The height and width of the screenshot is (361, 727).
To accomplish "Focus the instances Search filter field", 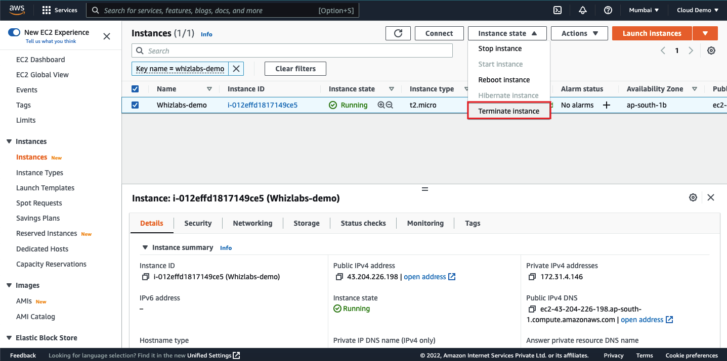I will (292, 50).
